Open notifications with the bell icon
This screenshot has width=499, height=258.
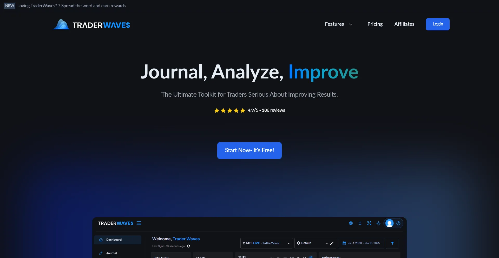[x=360, y=223]
